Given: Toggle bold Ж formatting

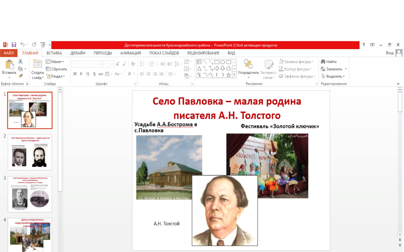Looking at the screenshot, I should click(x=75, y=74).
